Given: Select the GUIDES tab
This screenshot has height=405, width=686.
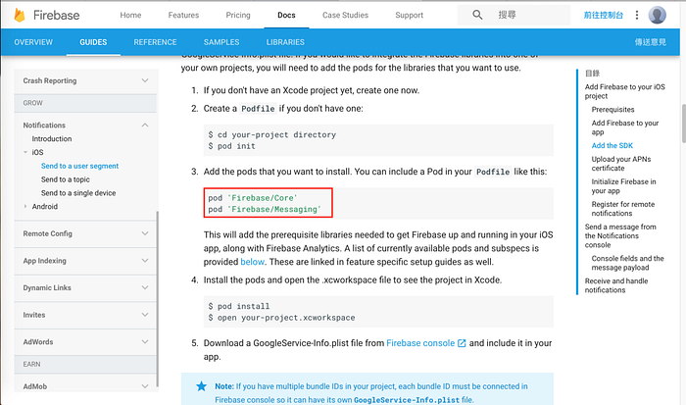Looking at the screenshot, I should click(x=93, y=42).
